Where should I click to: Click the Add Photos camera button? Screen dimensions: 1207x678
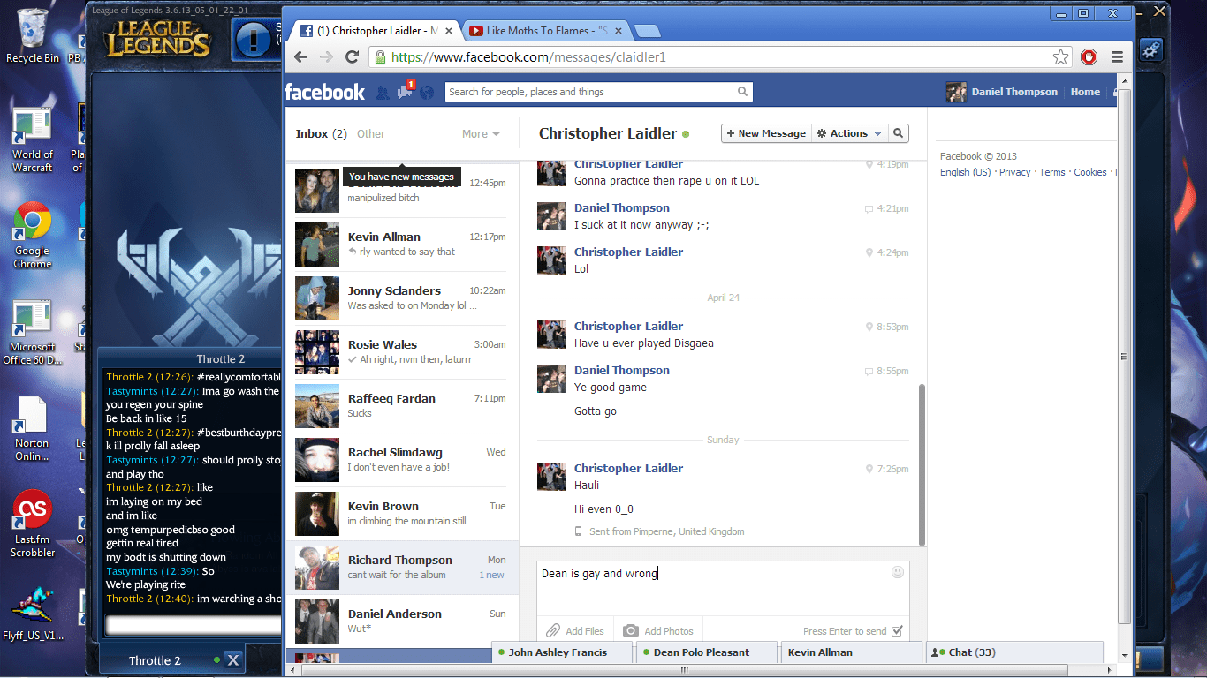tap(658, 630)
